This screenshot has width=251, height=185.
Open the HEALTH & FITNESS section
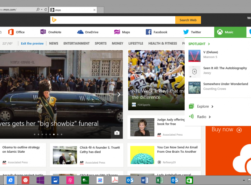coord(163,44)
